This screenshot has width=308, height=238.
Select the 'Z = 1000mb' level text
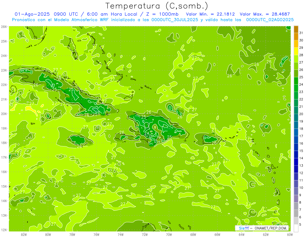pos(162,14)
